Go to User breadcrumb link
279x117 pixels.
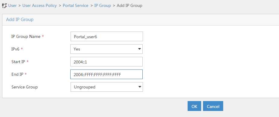pyautogui.click(x=12, y=5)
